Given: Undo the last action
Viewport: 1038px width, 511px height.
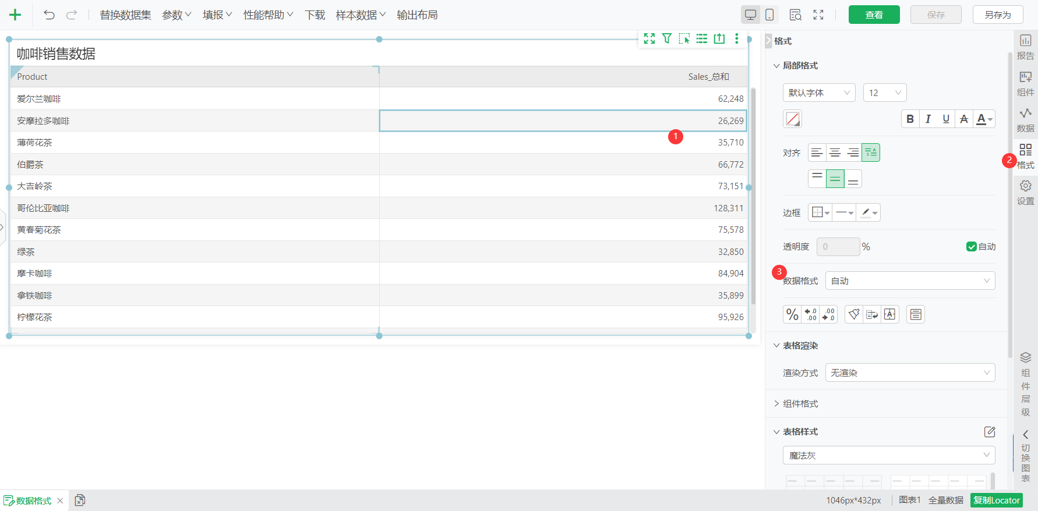Looking at the screenshot, I should point(50,15).
